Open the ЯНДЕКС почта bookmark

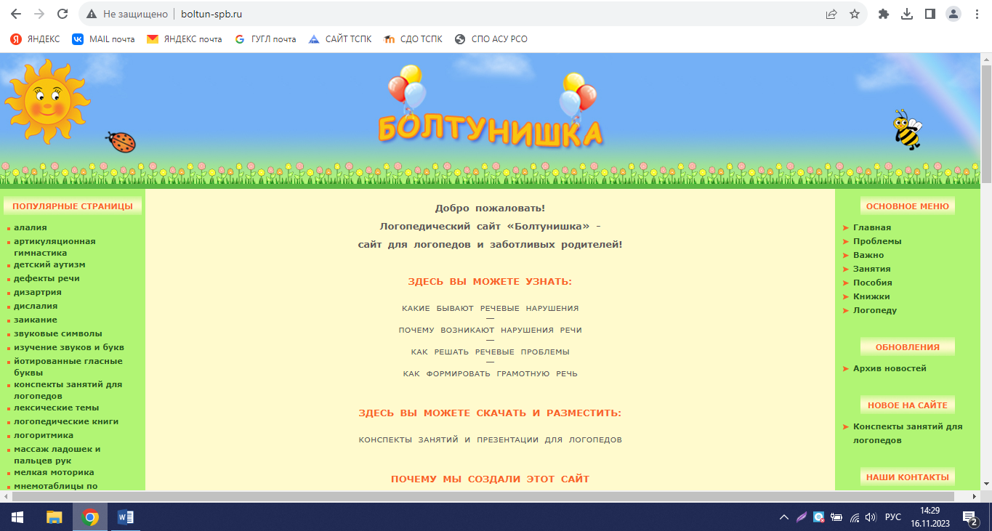coord(185,39)
